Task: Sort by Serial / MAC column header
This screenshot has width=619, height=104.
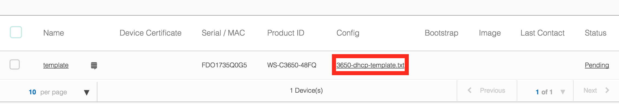Action: pyautogui.click(x=223, y=33)
